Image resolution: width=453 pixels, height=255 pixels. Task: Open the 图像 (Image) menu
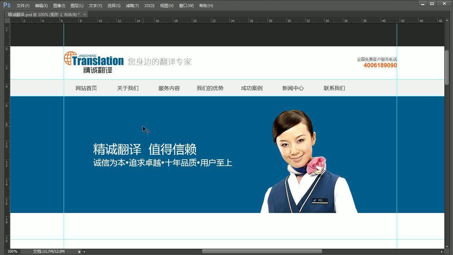[59, 5]
